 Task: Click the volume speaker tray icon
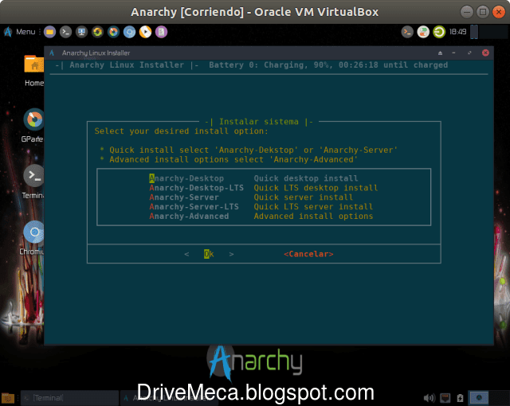(x=430, y=398)
